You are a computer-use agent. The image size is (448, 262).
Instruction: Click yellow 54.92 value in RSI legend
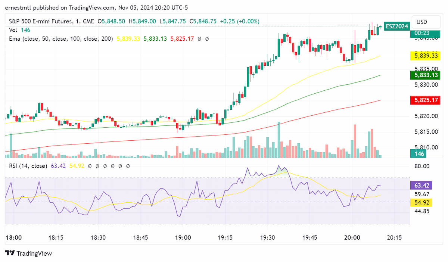pyautogui.click(x=76, y=166)
